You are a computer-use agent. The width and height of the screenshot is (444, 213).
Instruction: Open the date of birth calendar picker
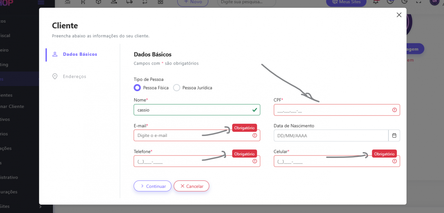394,135
